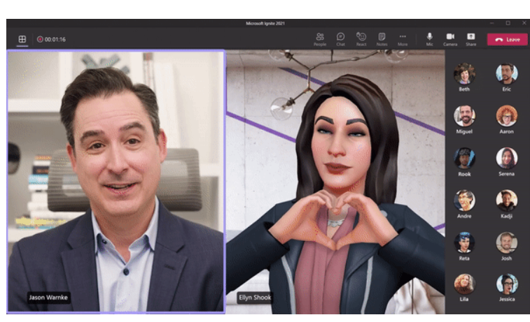The image size is (530, 322).
Task: Select participant Josh's avatar
Action: [x=506, y=242]
